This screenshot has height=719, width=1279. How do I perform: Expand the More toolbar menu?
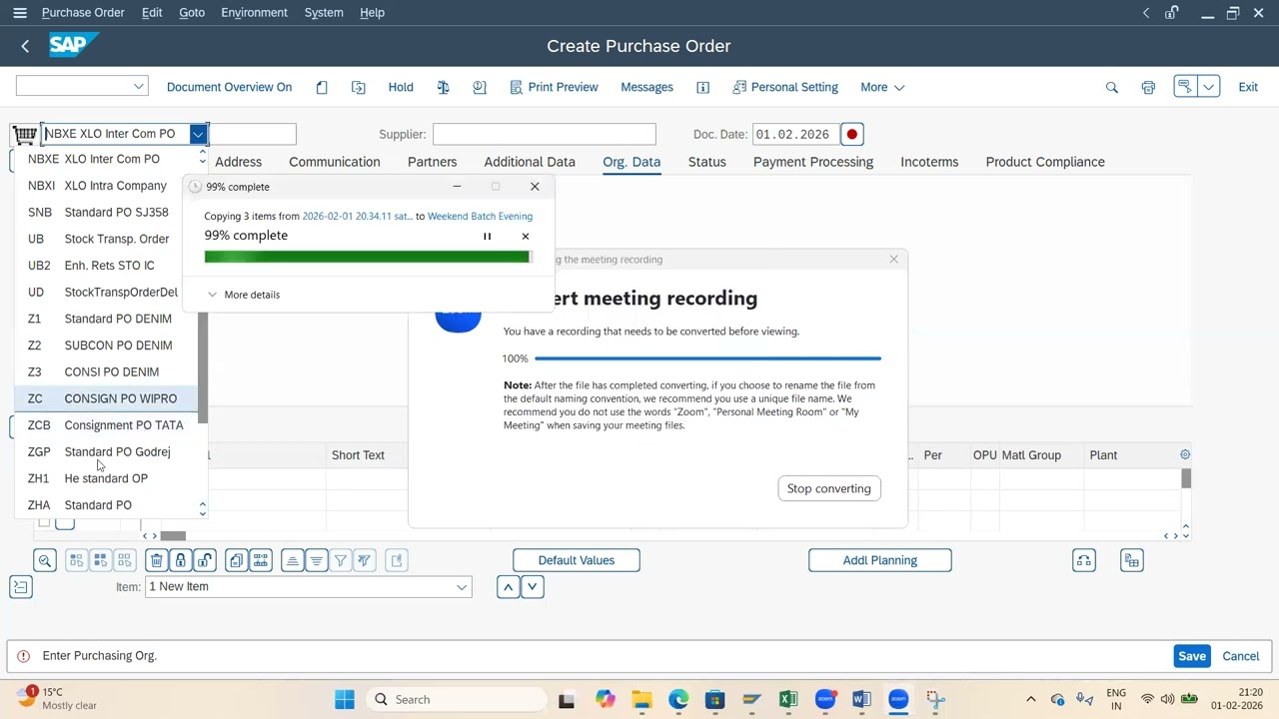point(882,87)
